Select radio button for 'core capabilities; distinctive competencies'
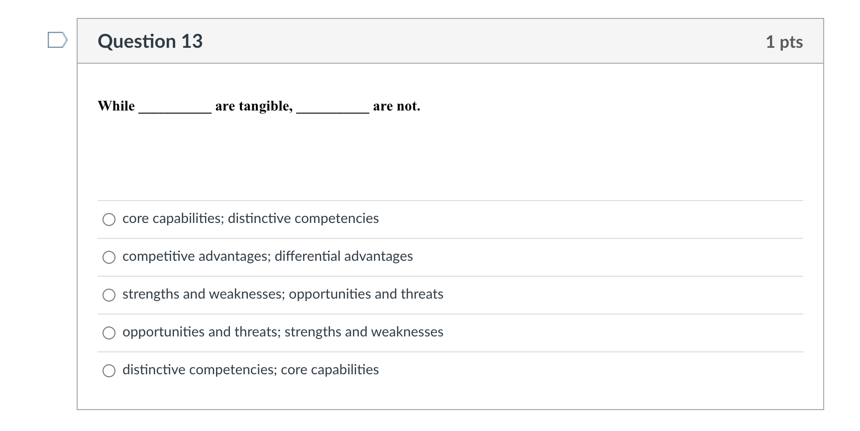The height and width of the screenshot is (431, 860). coord(109,219)
